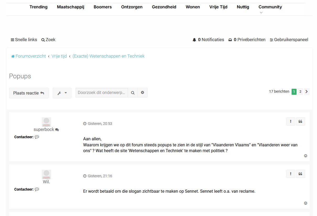Quote superbock's post with the quote icon

pyautogui.click(x=300, y=121)
